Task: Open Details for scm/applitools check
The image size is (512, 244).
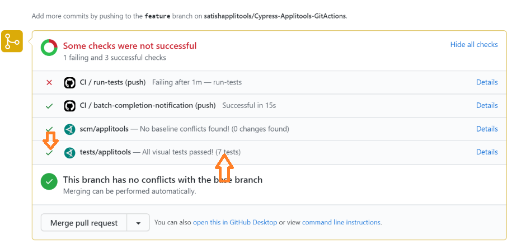Action: tap(486, 129)
